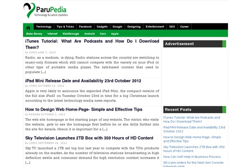Open Wii U pre-orders recent post link
The width and height of the screenshot is (251, 167).
click(x=193, y=164)
